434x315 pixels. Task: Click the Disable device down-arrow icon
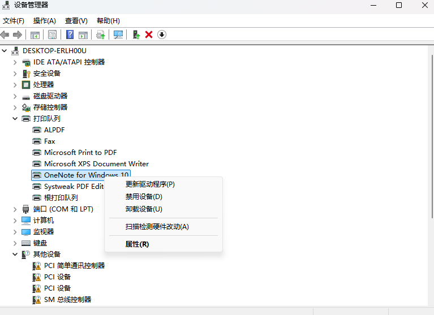[x=162, y=35]
